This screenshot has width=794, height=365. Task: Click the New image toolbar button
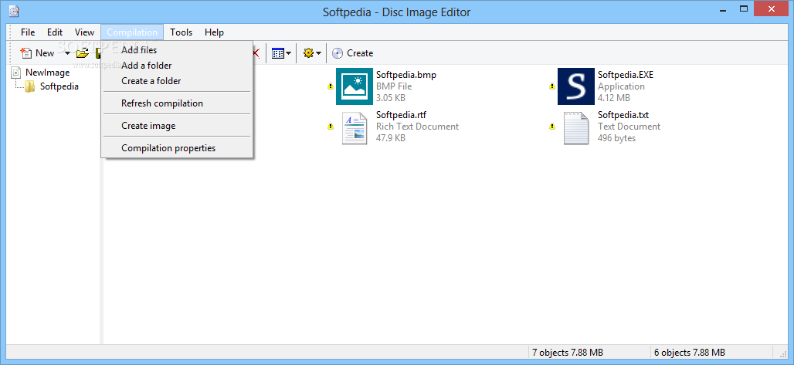coord(37,53)
